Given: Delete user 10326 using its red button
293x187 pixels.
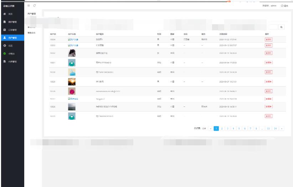Looking at the screenshot, I should click(268, 106).
